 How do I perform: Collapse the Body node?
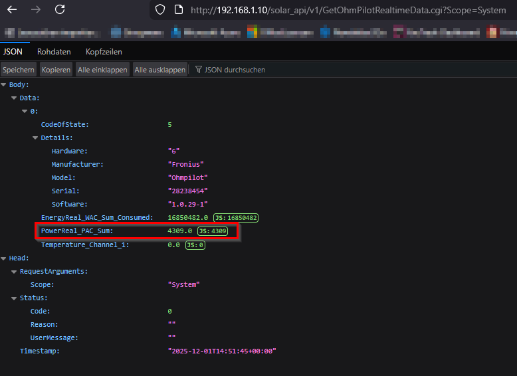4,85
